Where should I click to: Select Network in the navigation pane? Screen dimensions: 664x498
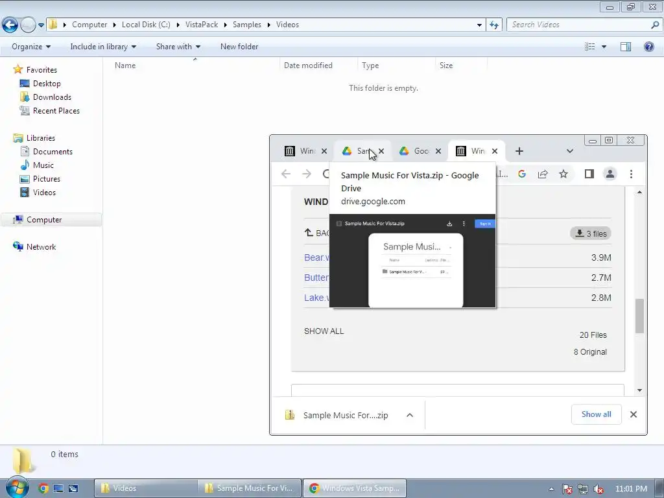pyautogui.click(x=41, y=246)
